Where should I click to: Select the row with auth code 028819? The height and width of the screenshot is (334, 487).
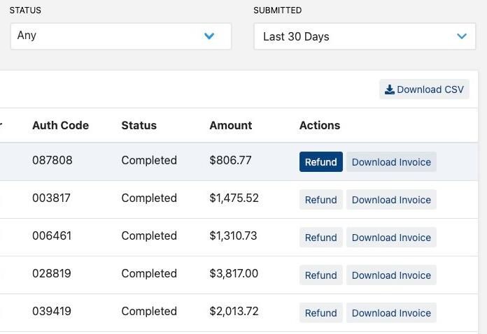click(239, 275)
